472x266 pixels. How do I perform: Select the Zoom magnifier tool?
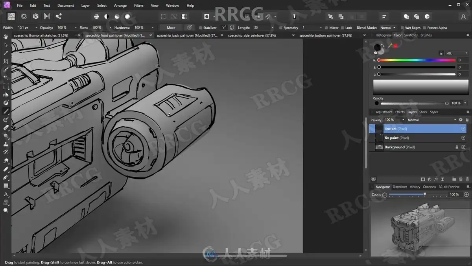[x=6, y=211]
